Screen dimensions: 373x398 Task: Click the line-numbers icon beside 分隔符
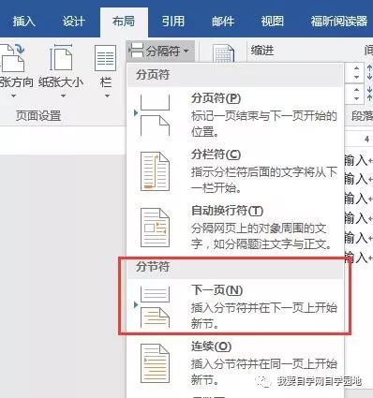click(223, 53)
